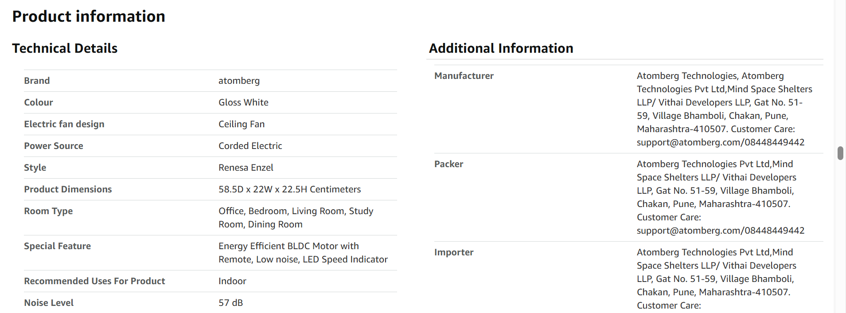Click the Importer row label
The width and height of the screenshot is (846, 313).
[x=454, y=252]
